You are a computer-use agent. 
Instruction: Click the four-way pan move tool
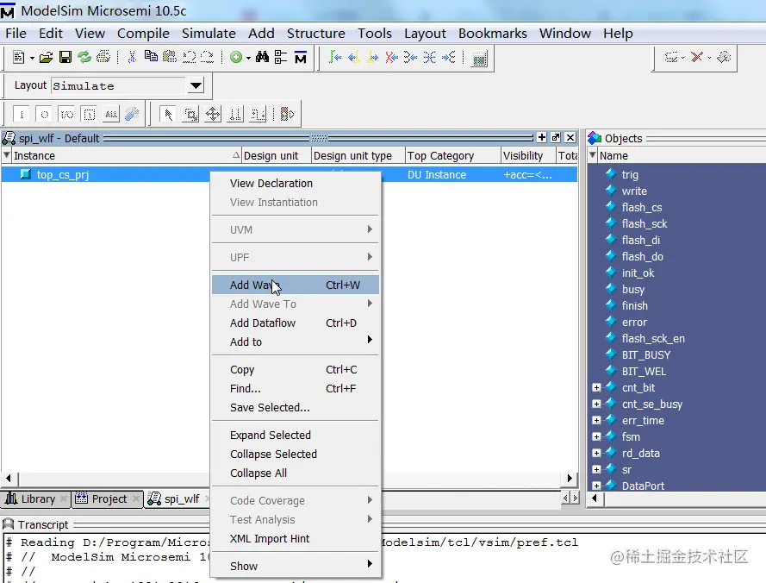tap(213, 115)
